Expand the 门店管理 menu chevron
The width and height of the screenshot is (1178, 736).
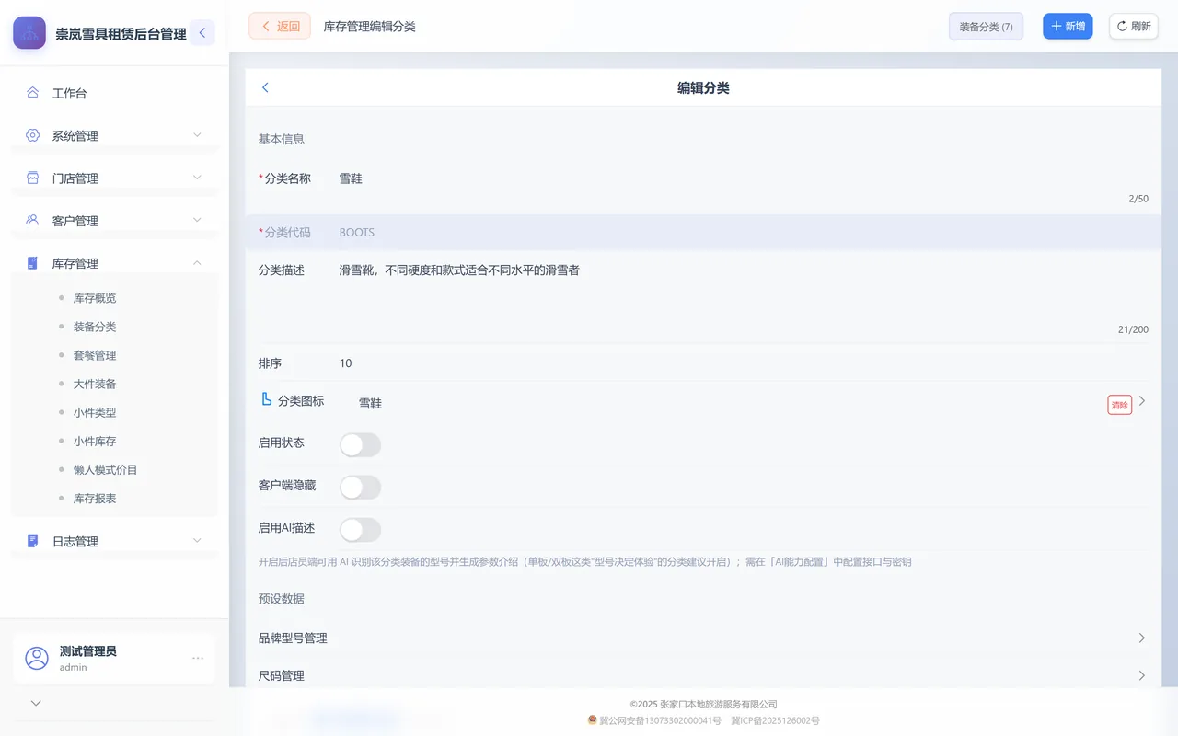click(x=197, y=178)
